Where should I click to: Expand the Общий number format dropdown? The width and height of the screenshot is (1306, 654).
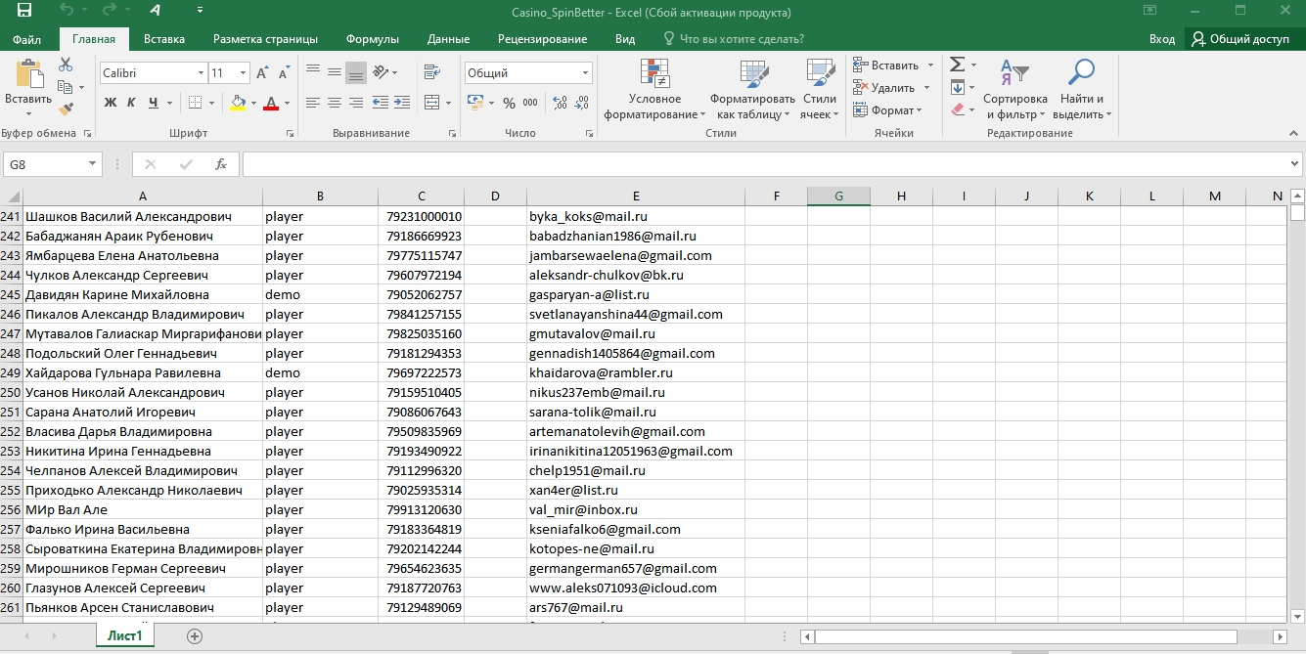(586, 73)
